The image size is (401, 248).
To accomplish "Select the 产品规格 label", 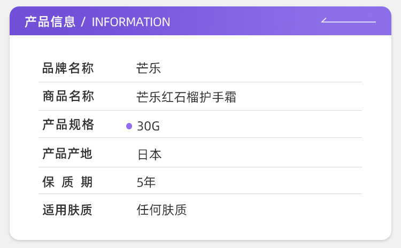I will (x=68, y=125).
